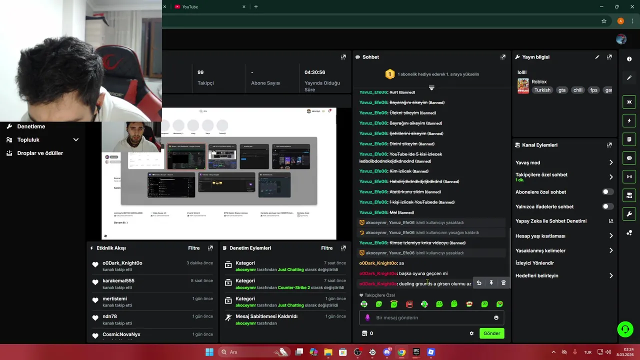Open Kick profile avatar menu
This screenshot has width=640, height=360.
click(621, 39)
